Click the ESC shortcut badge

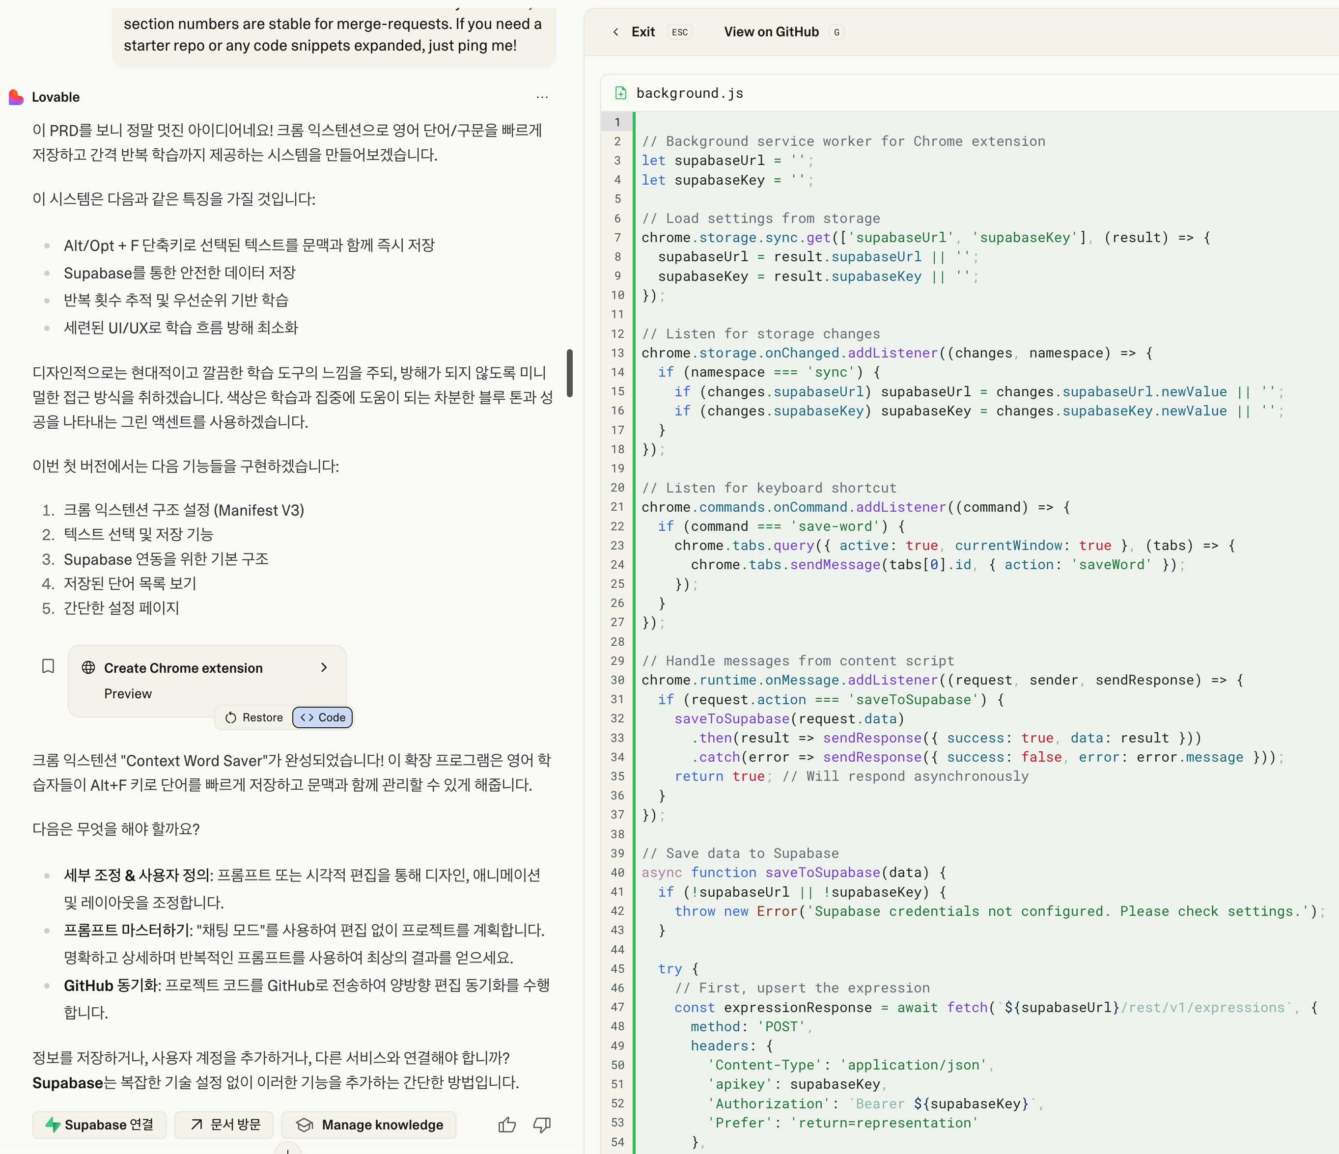(679, 31)
